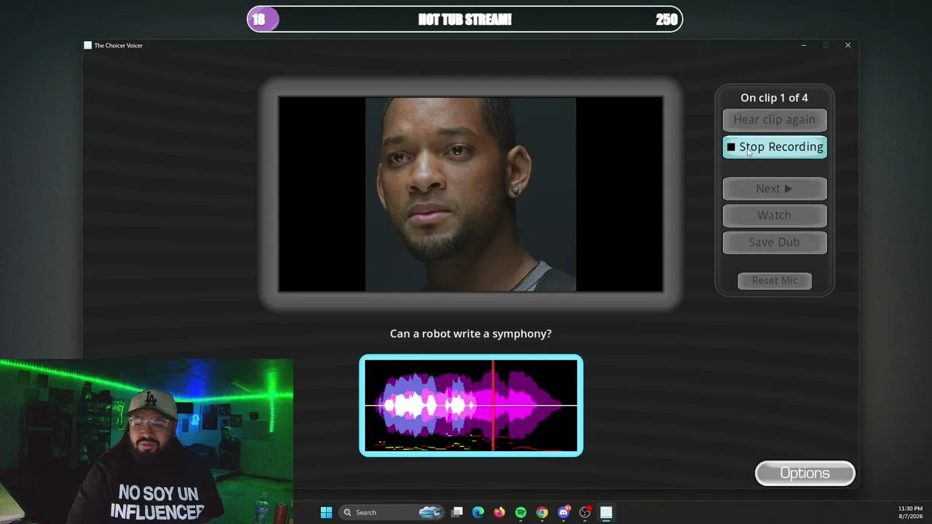Click the movie clip preview image

pyautogui.click(x=470, y=194)
